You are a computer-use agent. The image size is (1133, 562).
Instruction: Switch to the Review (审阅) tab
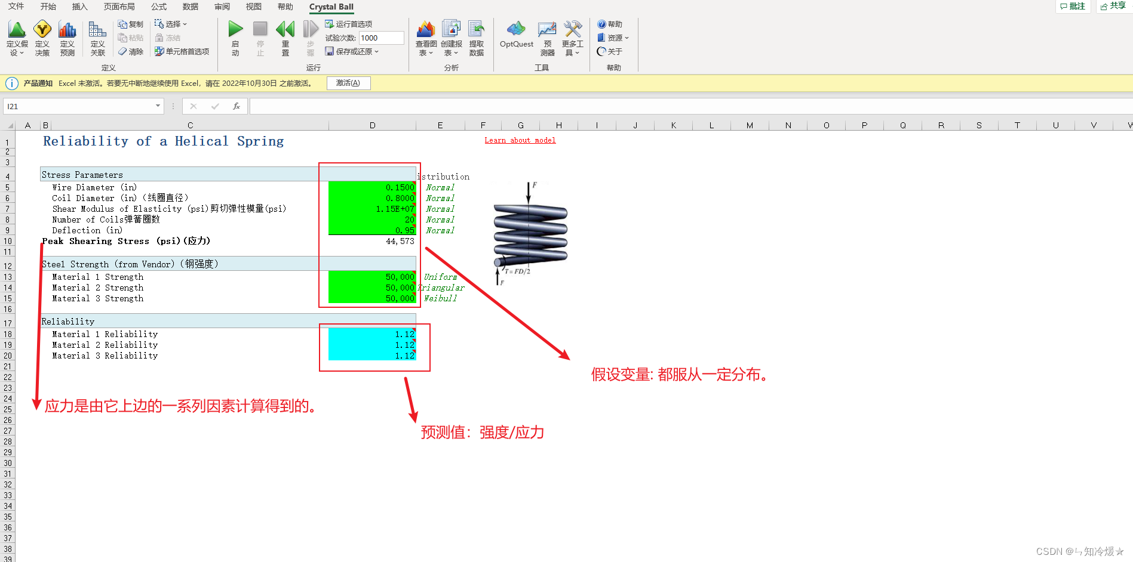pyautogui.click(x=222, y=7)
